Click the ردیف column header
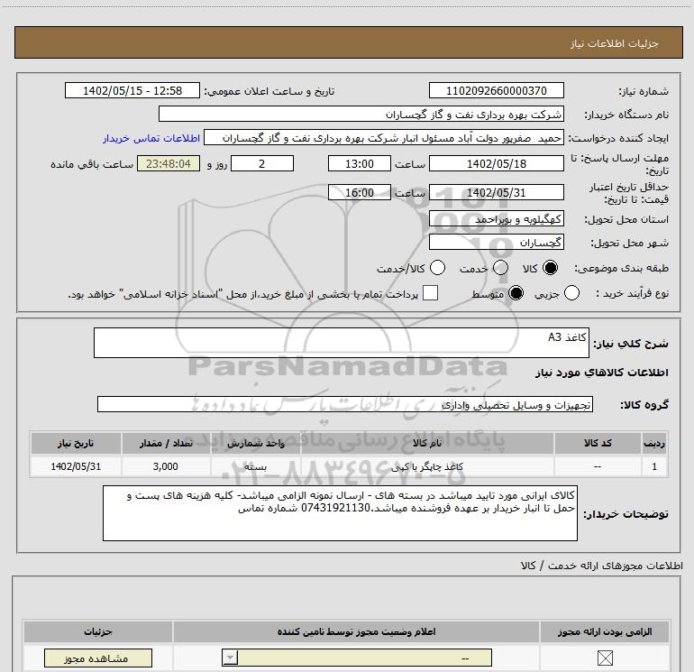The width and height of the screenshot is (694, 672). (x=654, y=443)
